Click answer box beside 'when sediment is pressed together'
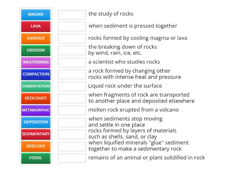The height and width of the screenshot is (173, 231). tap(72, 26)
